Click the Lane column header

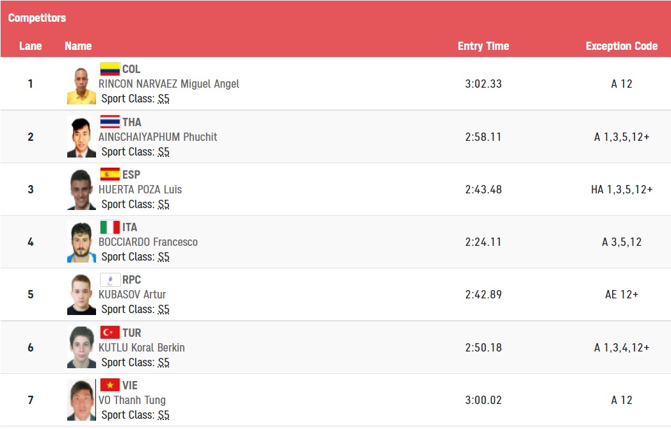click(x=30, y=46)
